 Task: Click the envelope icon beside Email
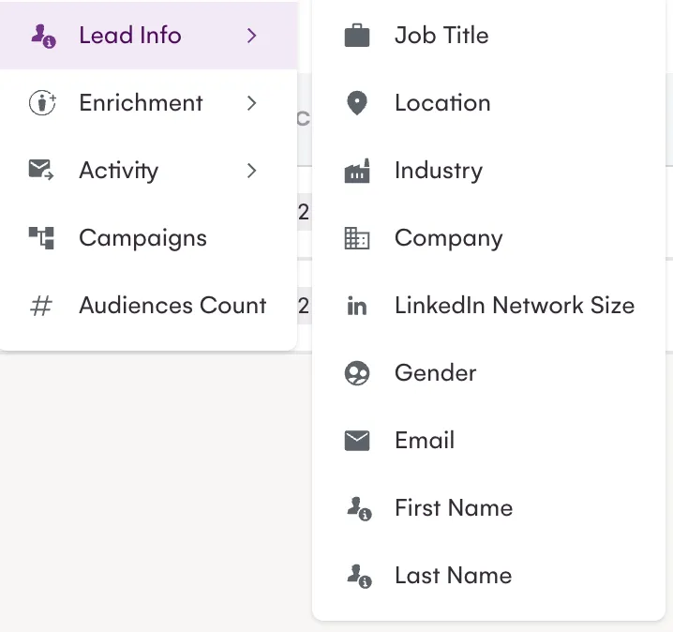[357, 441]
